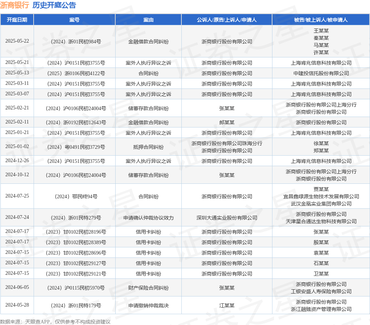Click case number (2024)浙01民初984号
The width and height of the screenshot is (370, 325).
pos(76,42)
